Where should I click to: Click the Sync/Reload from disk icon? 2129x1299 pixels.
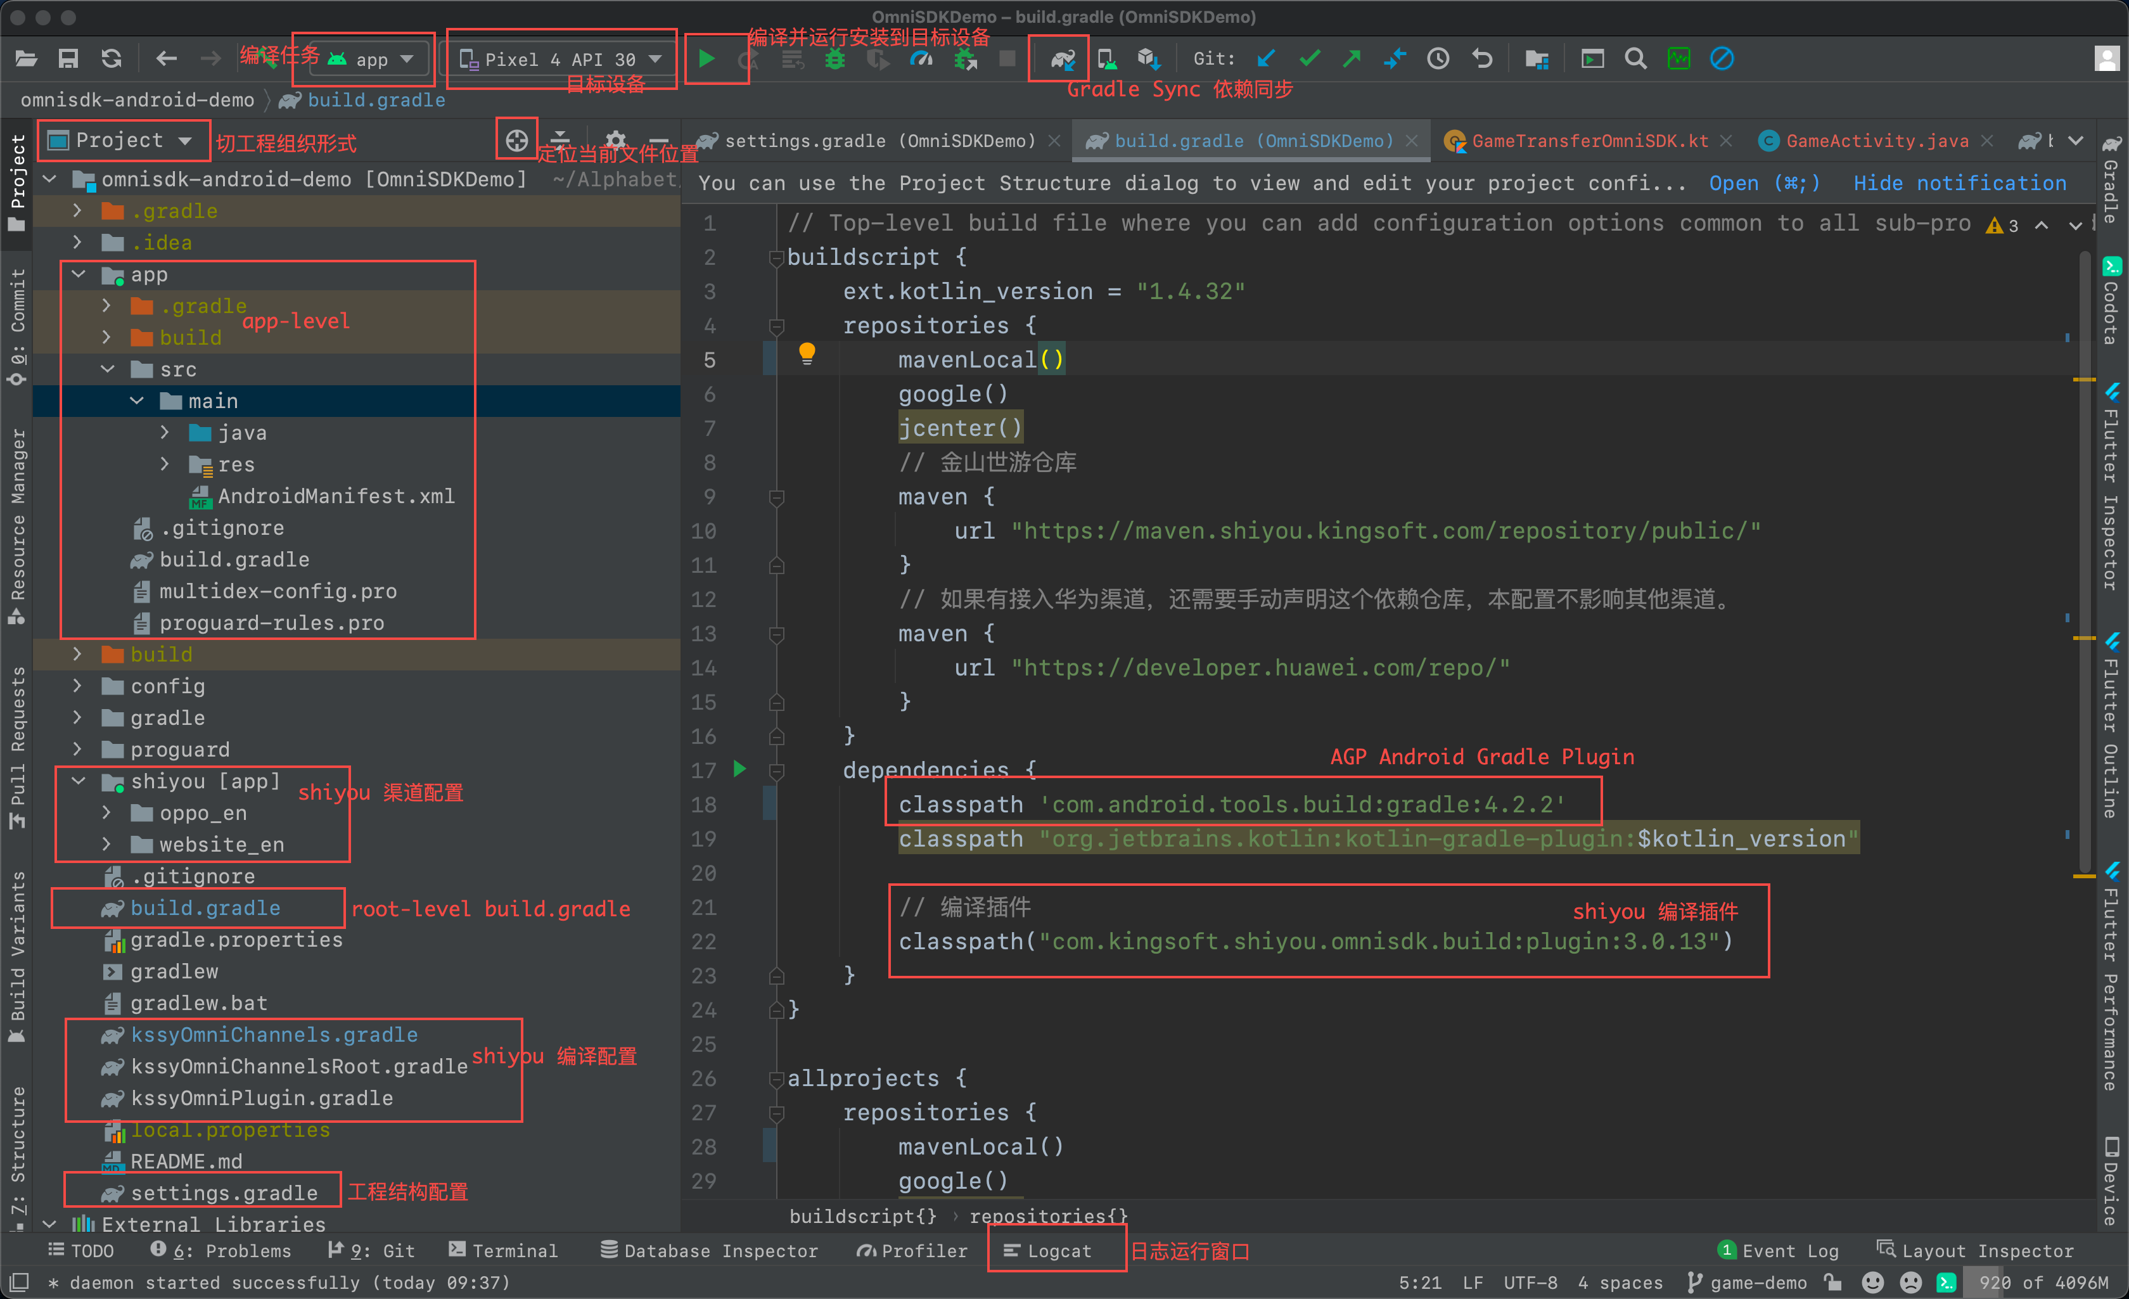coord(112,59)
